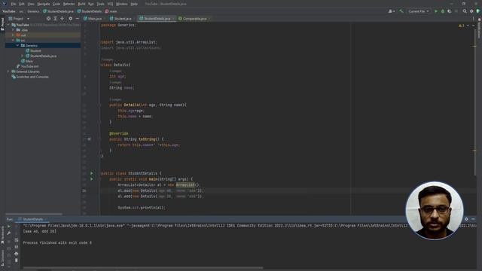Viewport: 482px width, 271px height.
Task: Open Current File run configuration dropdown
Action: tap(419, 11)
